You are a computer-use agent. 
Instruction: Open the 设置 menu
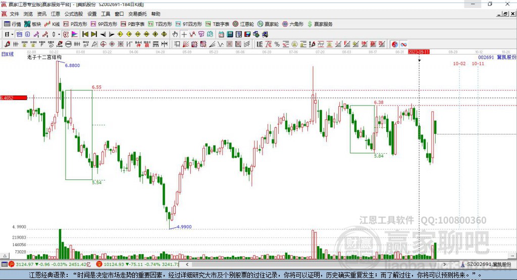(x=92, y=14)
